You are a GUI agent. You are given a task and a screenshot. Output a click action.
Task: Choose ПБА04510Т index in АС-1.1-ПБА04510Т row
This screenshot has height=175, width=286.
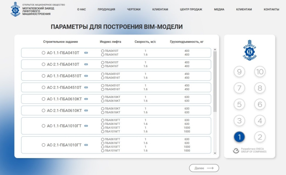click(x=103, y=74)
